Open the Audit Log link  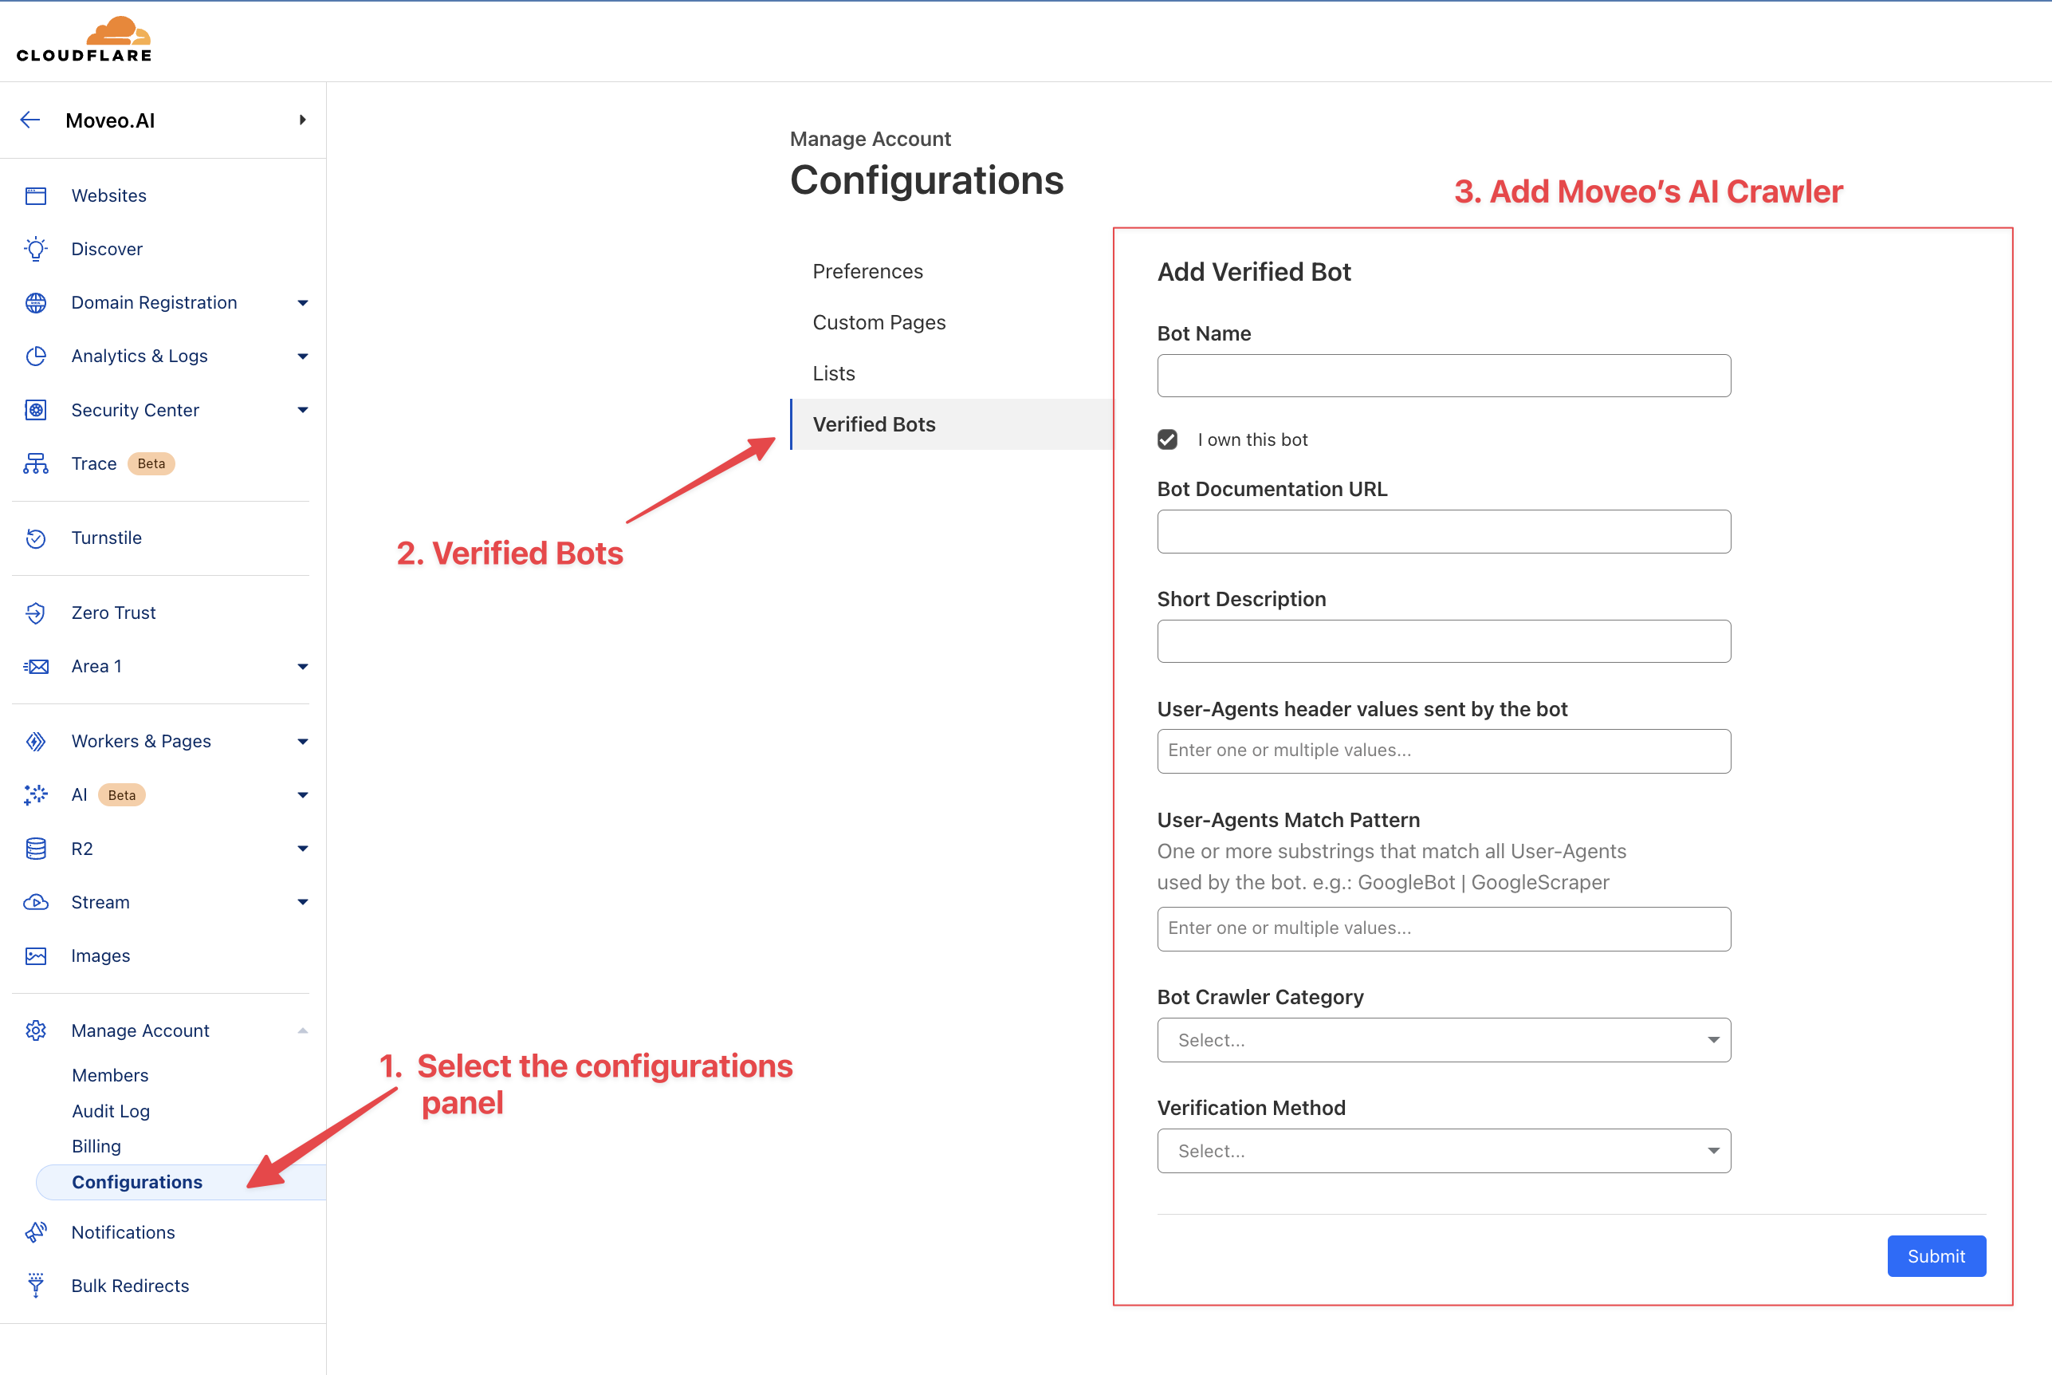tap(111, 1111)
